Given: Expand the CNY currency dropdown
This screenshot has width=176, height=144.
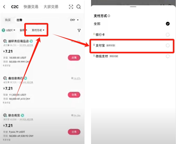Looking at the screenshot, I should (74, 20).
